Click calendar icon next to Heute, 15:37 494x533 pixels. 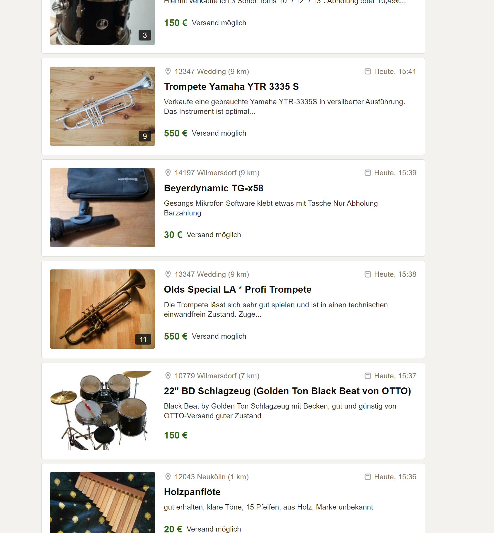[x=368, y=376]
